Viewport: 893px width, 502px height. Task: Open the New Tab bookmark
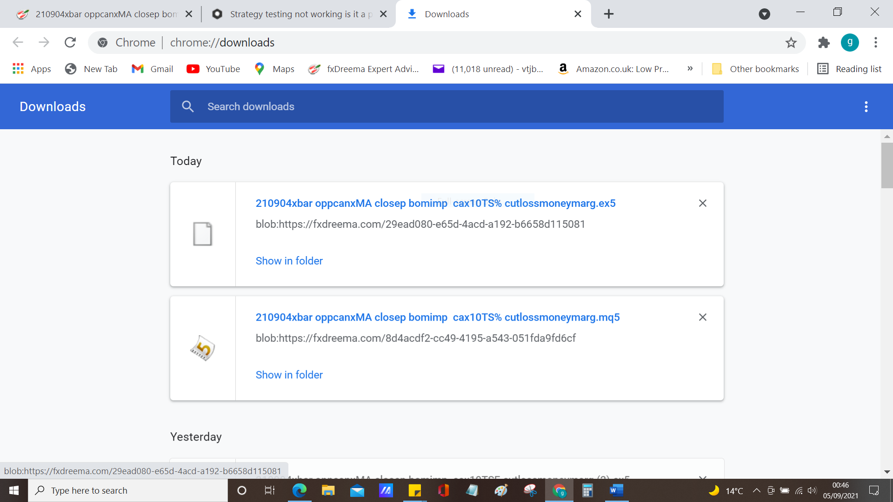tap(91, 69)
